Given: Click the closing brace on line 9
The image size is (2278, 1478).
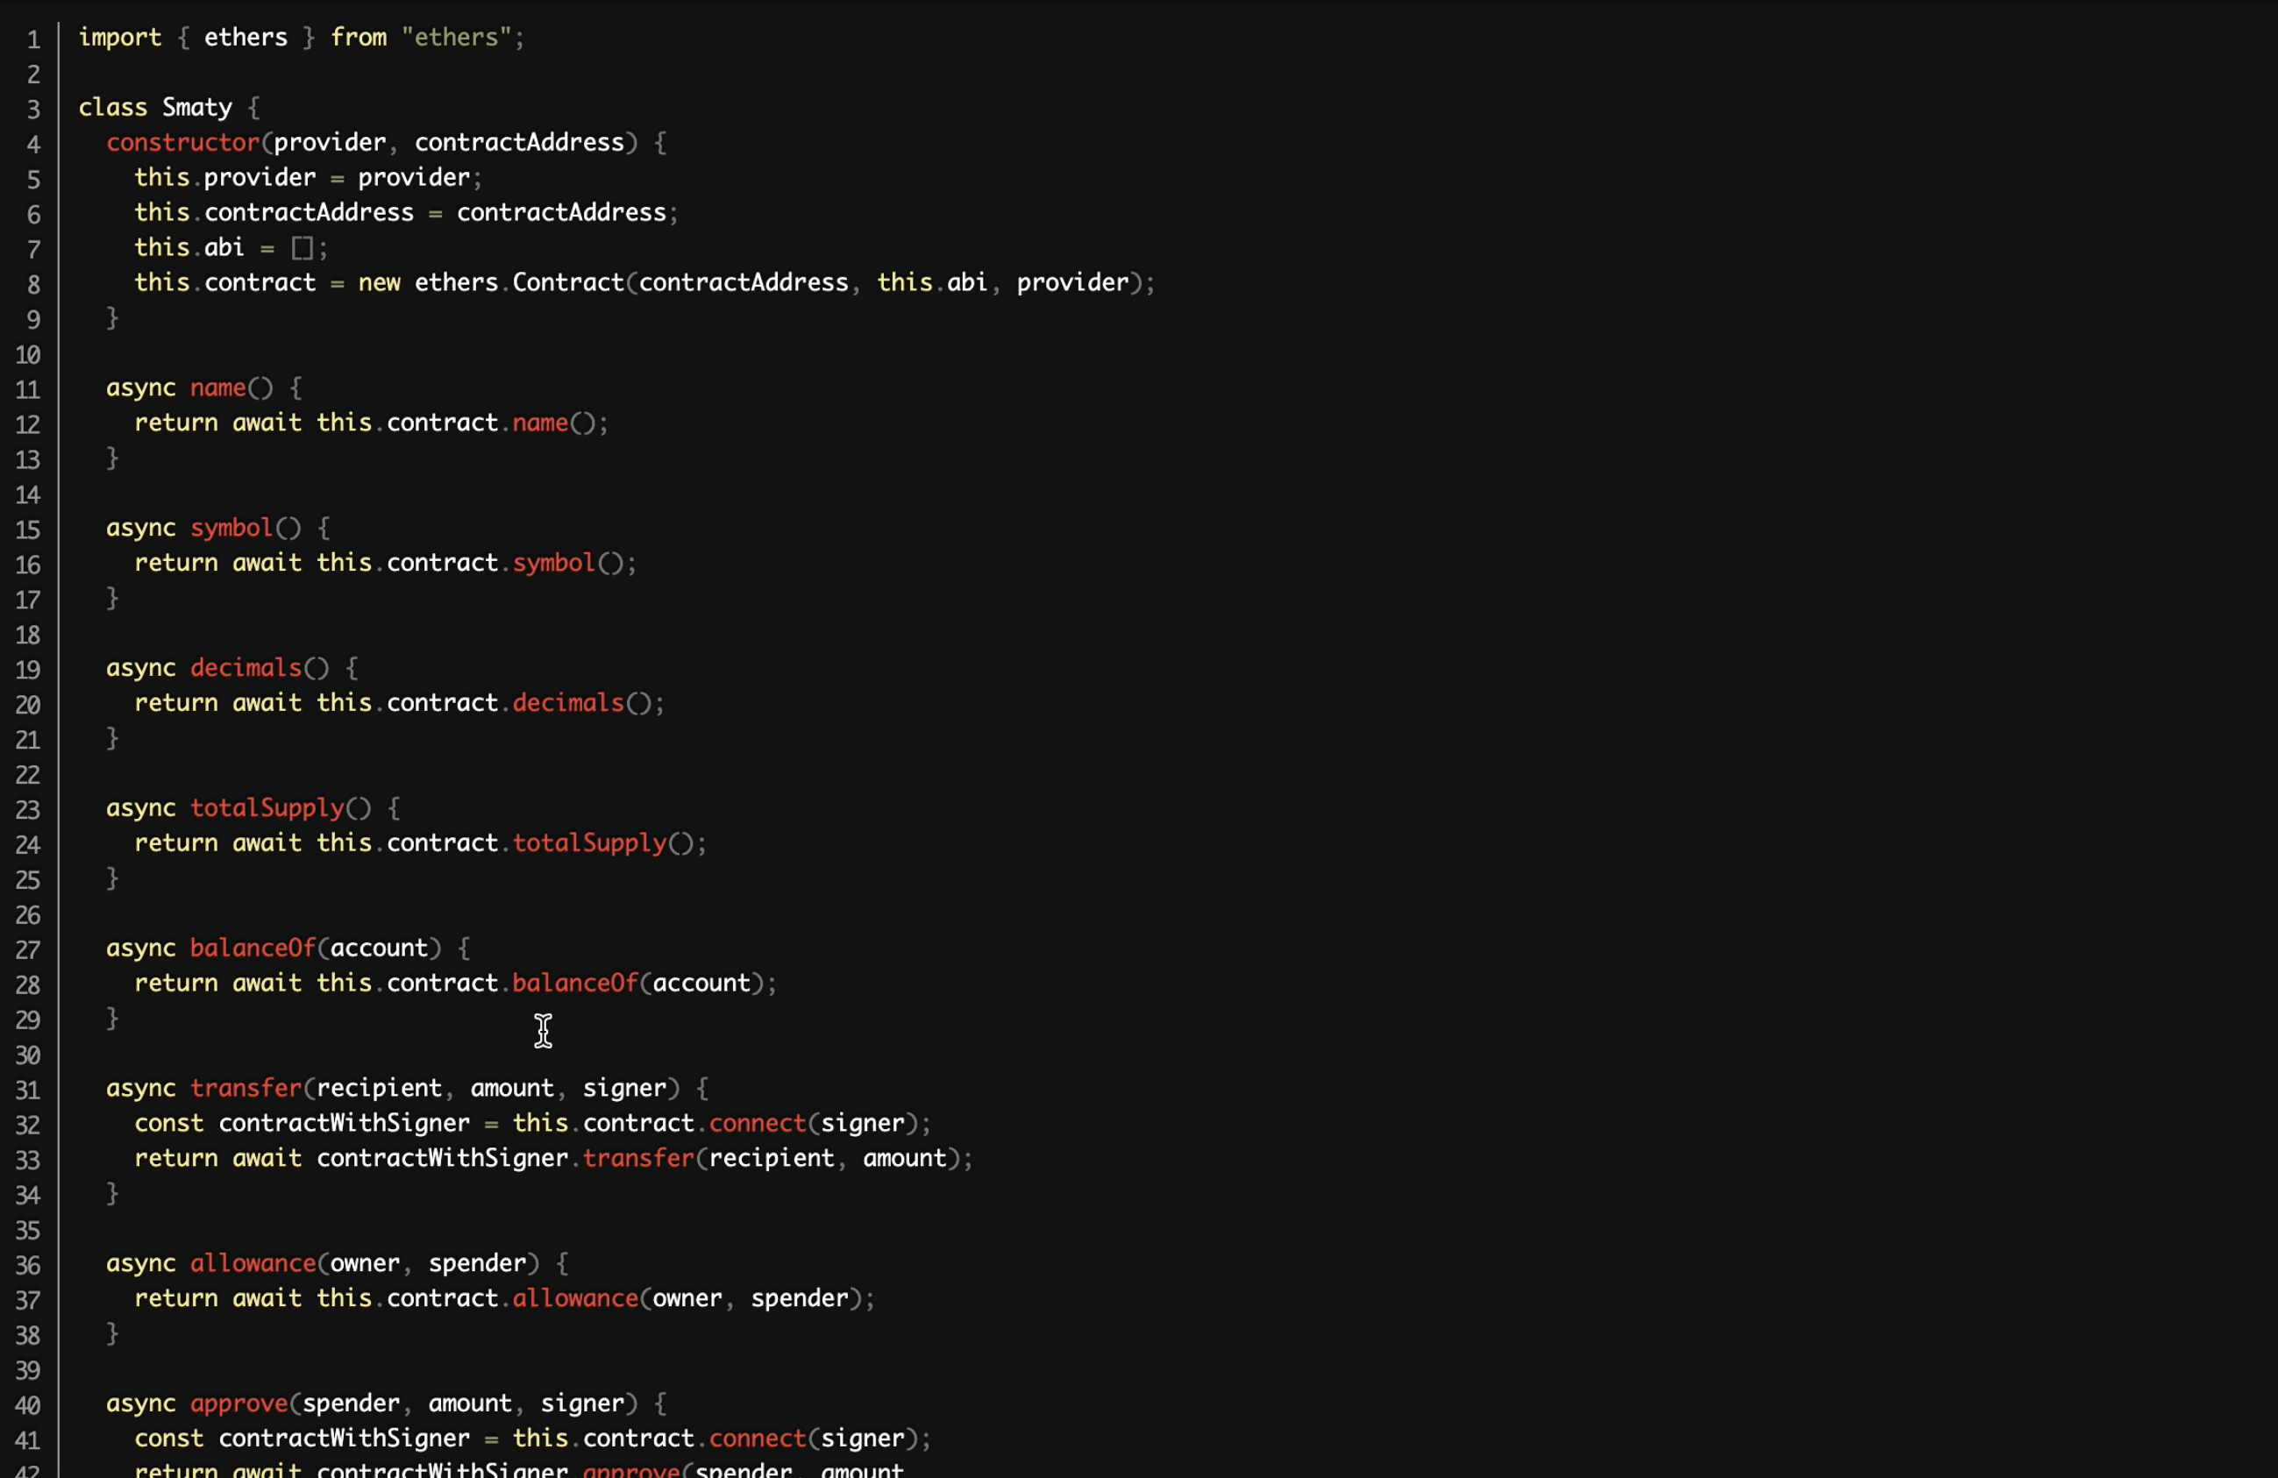Looking at the screenshot, I should point(113,317).
